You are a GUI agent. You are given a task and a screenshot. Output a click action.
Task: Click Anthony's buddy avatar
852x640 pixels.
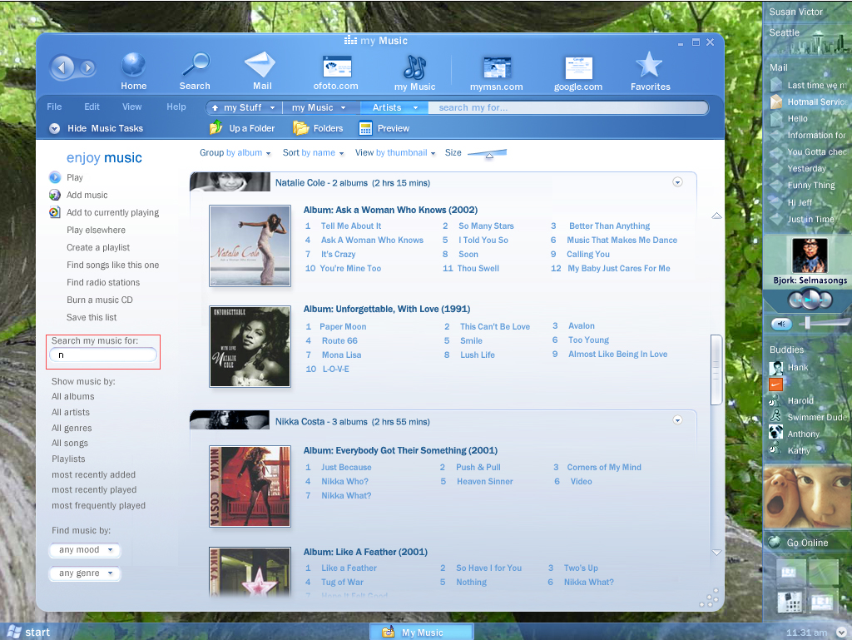click(x=776, y=433)
